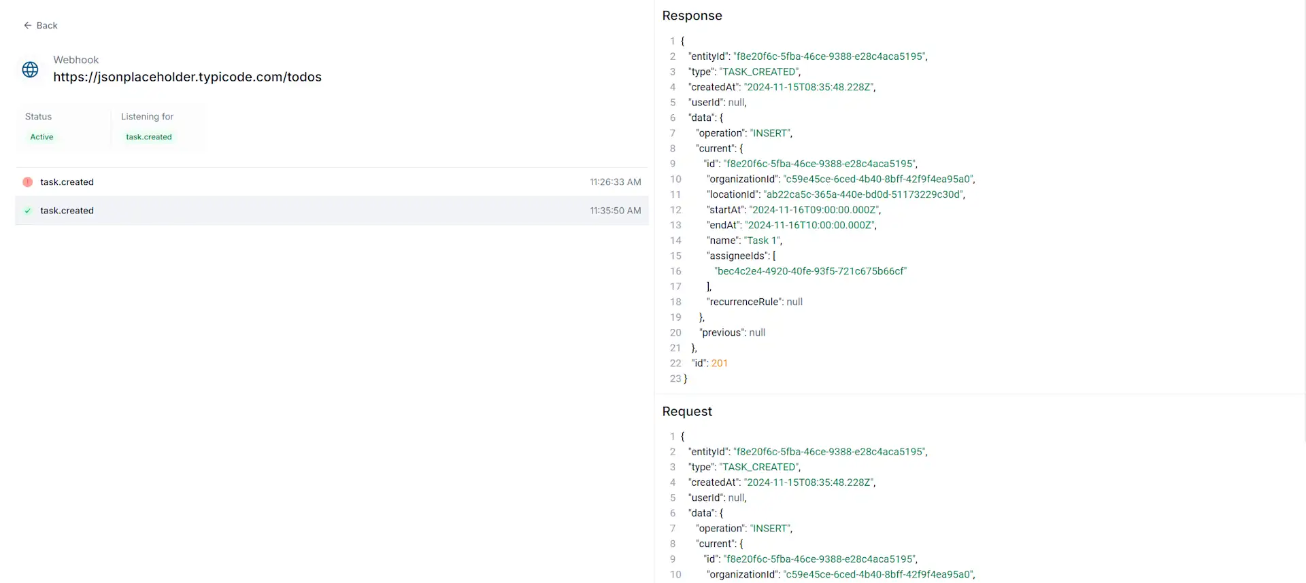Click organizationId value in Response

tap(879, 179)
